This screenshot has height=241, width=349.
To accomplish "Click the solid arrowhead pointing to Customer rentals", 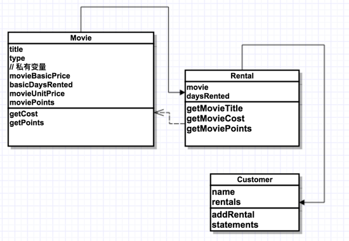I will point(302,202).
